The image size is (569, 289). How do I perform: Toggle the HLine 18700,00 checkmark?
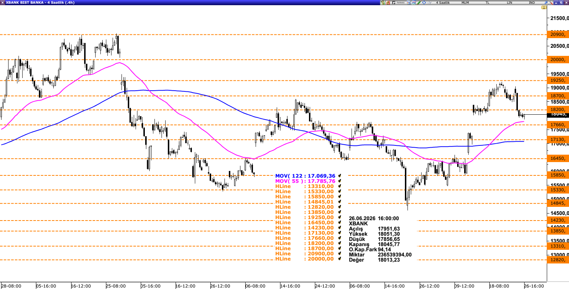(x=339, y=249)
